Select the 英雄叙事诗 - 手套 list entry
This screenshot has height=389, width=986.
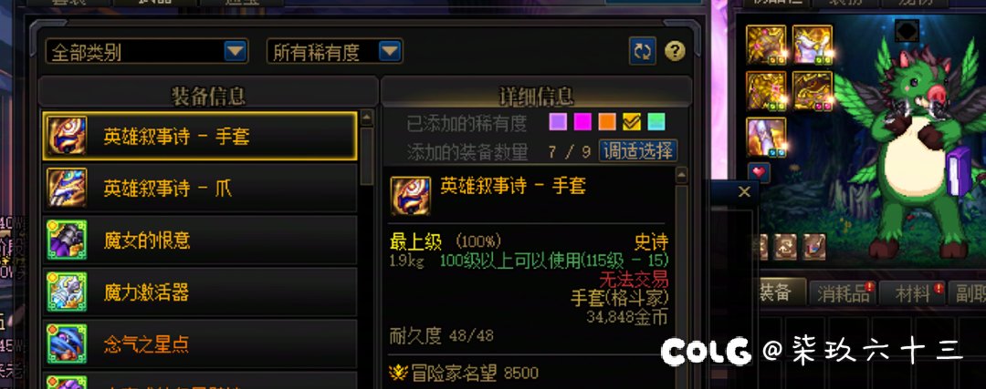pyautogui.click(x=200, y=136)
